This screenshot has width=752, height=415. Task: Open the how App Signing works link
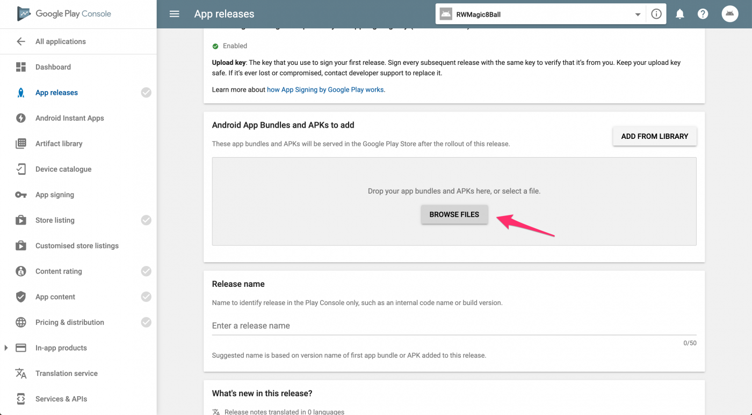tap(326, 90)
